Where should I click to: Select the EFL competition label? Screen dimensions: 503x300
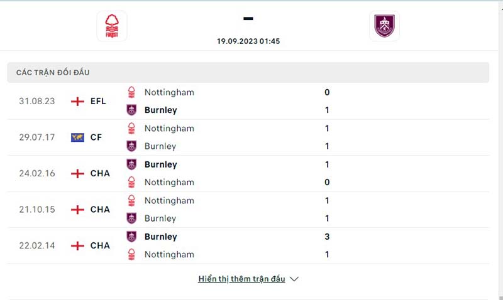point(98,101)
